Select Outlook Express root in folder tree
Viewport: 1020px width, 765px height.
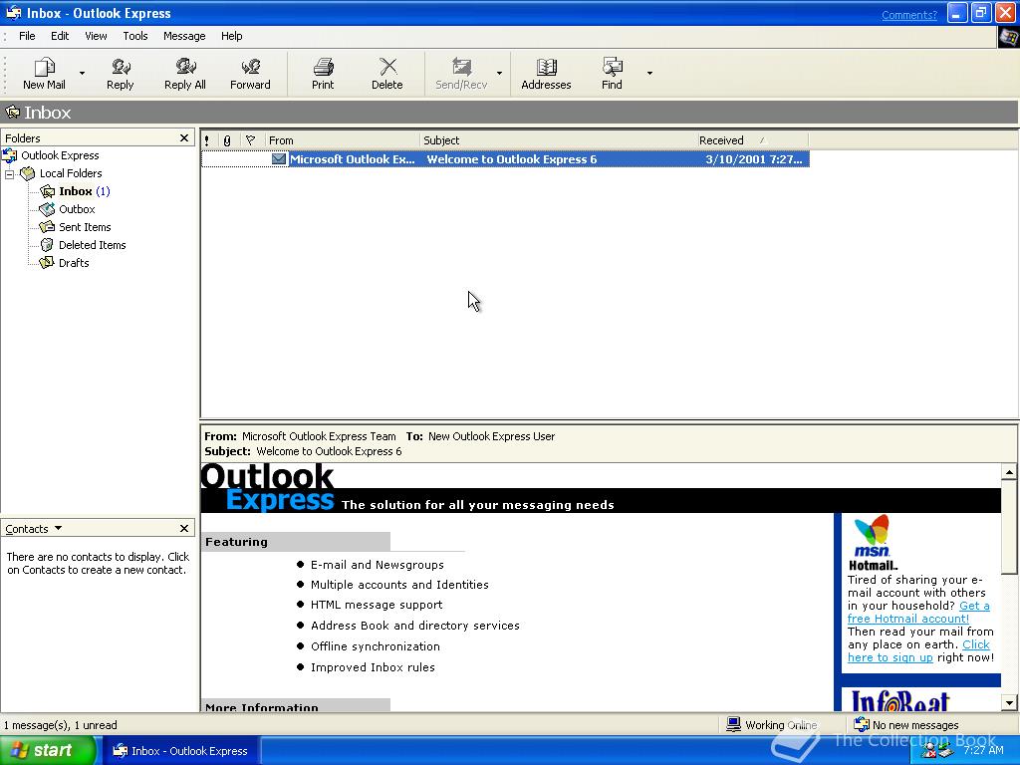[x=60, y=155]
